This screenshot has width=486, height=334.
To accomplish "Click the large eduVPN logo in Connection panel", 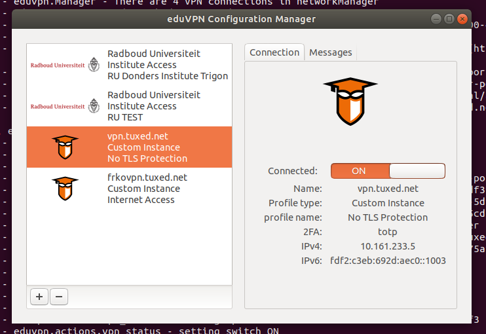I will [350, 102].
